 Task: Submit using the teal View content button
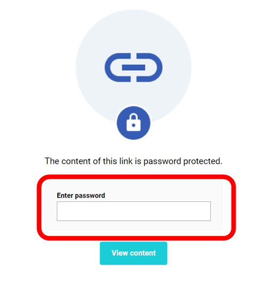(133, 253)
